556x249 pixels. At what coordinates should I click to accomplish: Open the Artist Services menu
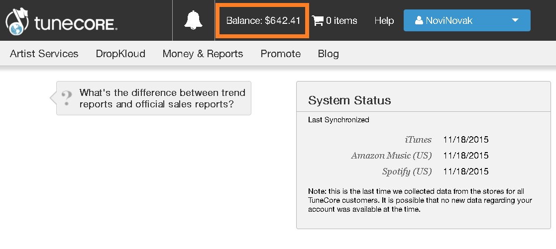(x=44, y=54)
